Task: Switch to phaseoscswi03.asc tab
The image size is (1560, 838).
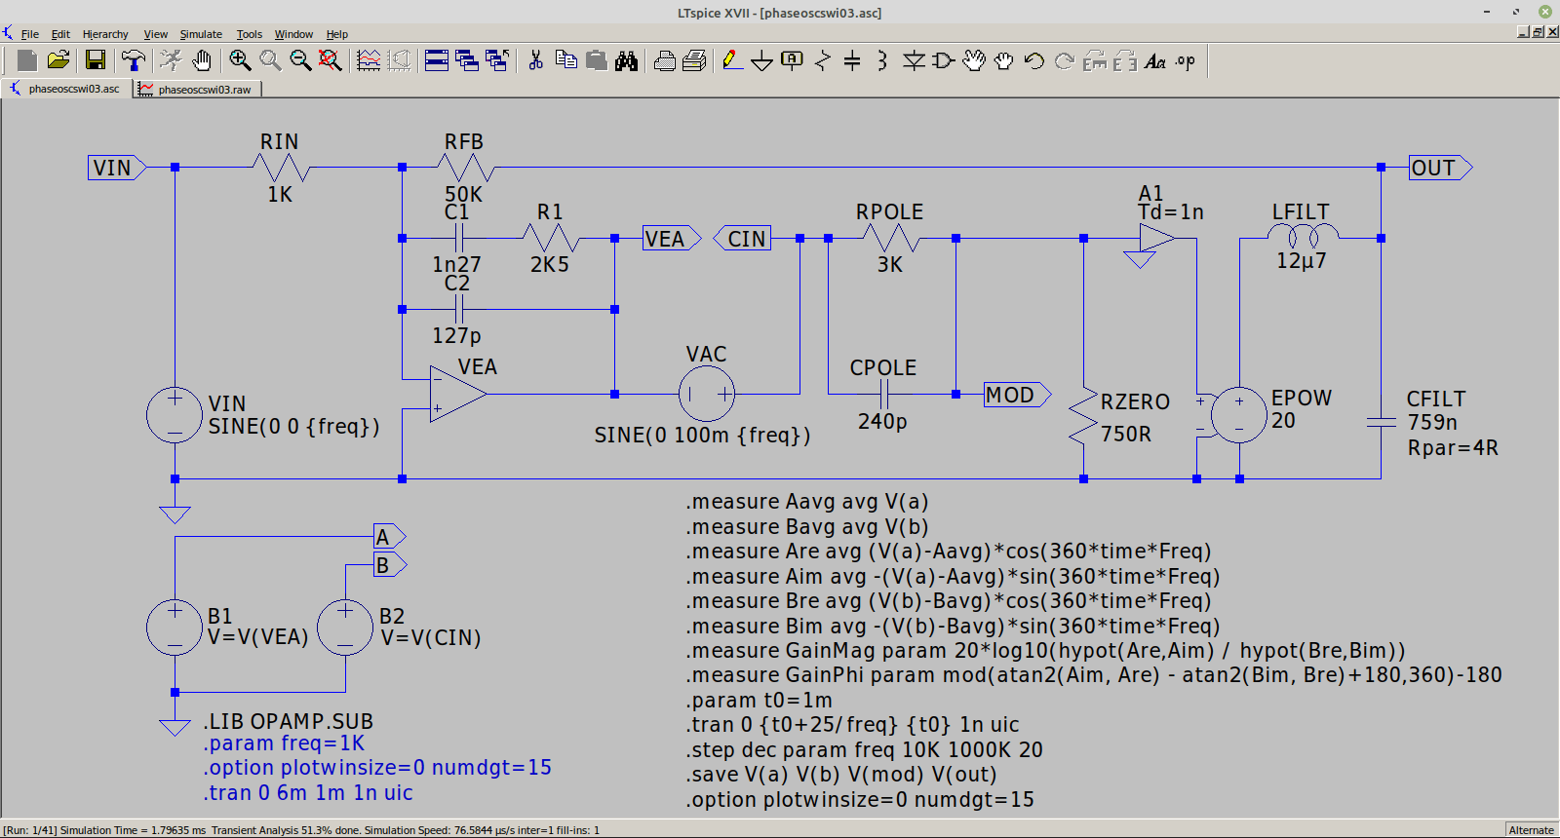Action: pos(66,89)
